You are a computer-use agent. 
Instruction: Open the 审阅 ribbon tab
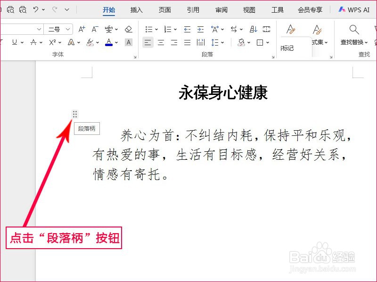pyautogui.click(x=221, y=9)
